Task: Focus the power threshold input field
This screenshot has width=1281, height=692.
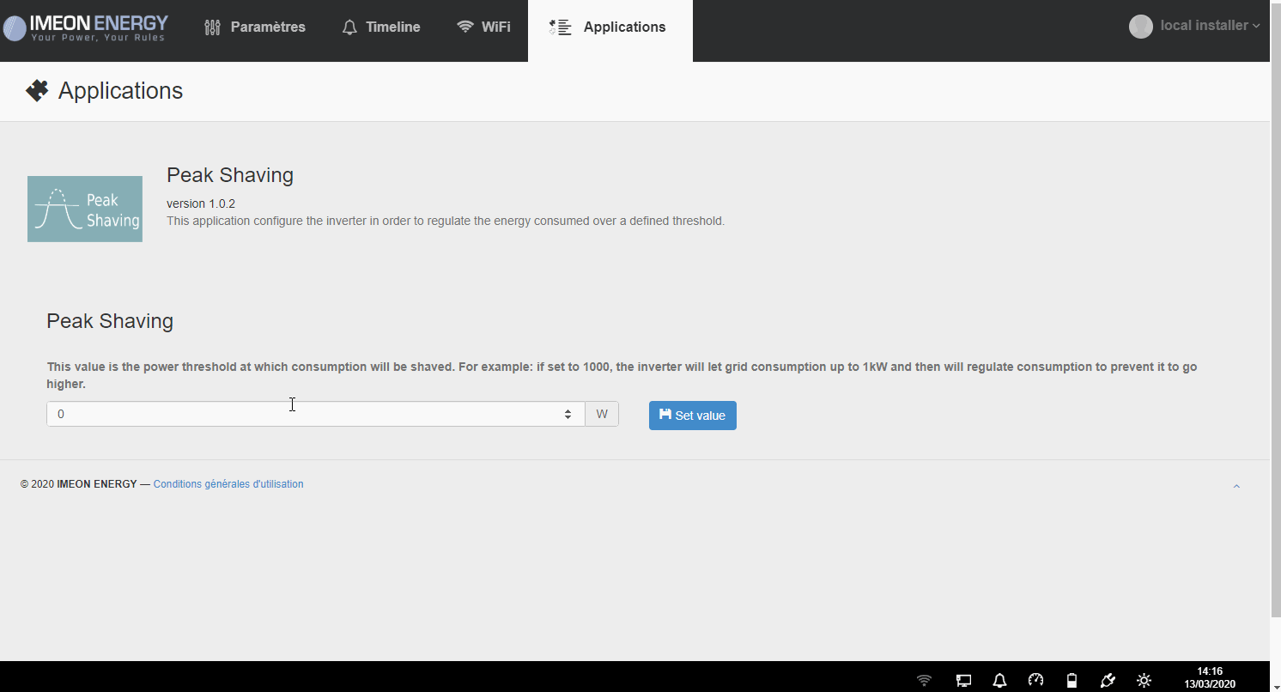Action: [316, 414]
